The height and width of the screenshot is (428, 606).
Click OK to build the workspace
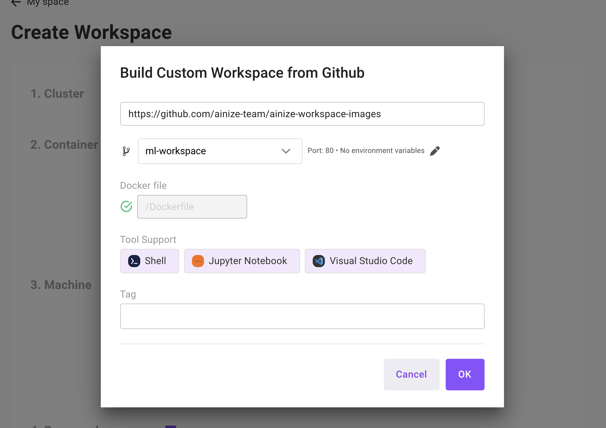tap(465, 374)
